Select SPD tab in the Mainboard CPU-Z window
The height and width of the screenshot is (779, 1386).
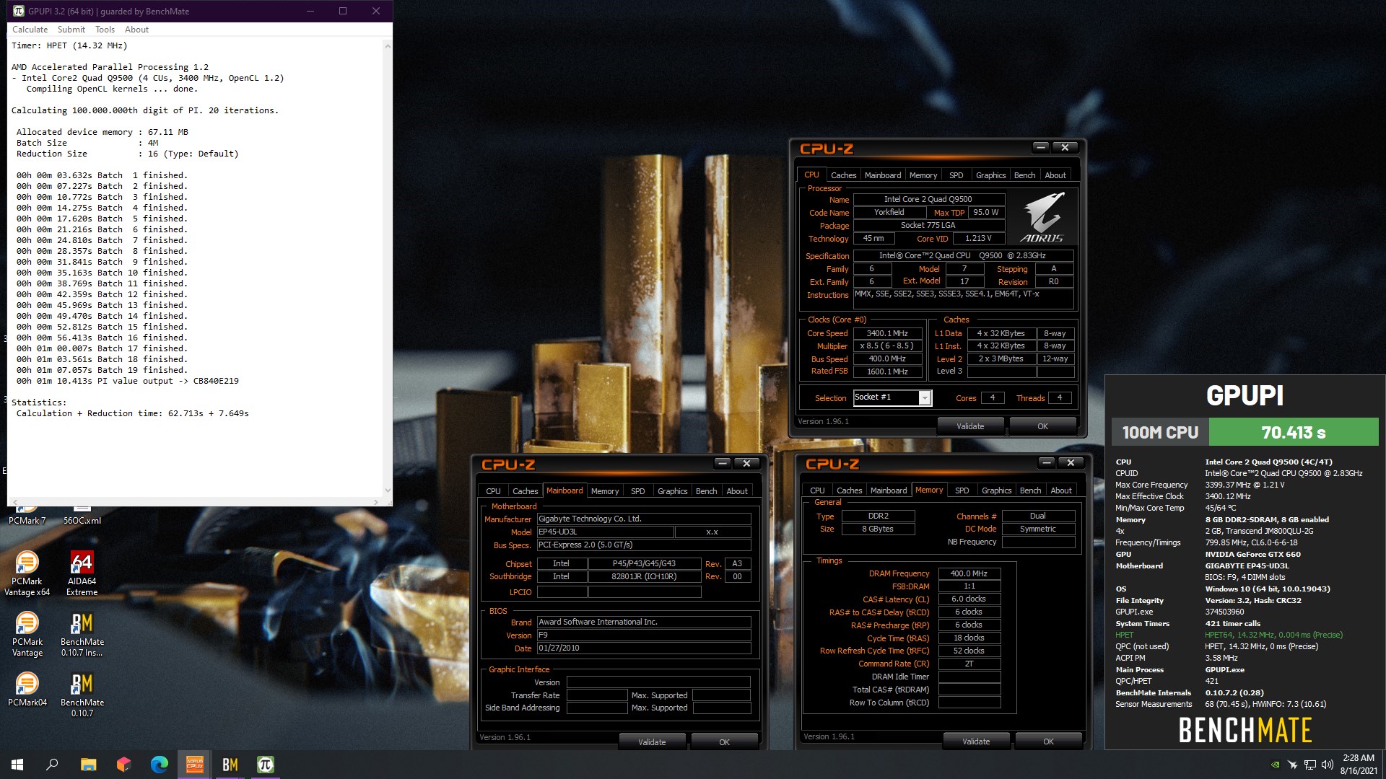pyautogui.click(x=637, y=491)
